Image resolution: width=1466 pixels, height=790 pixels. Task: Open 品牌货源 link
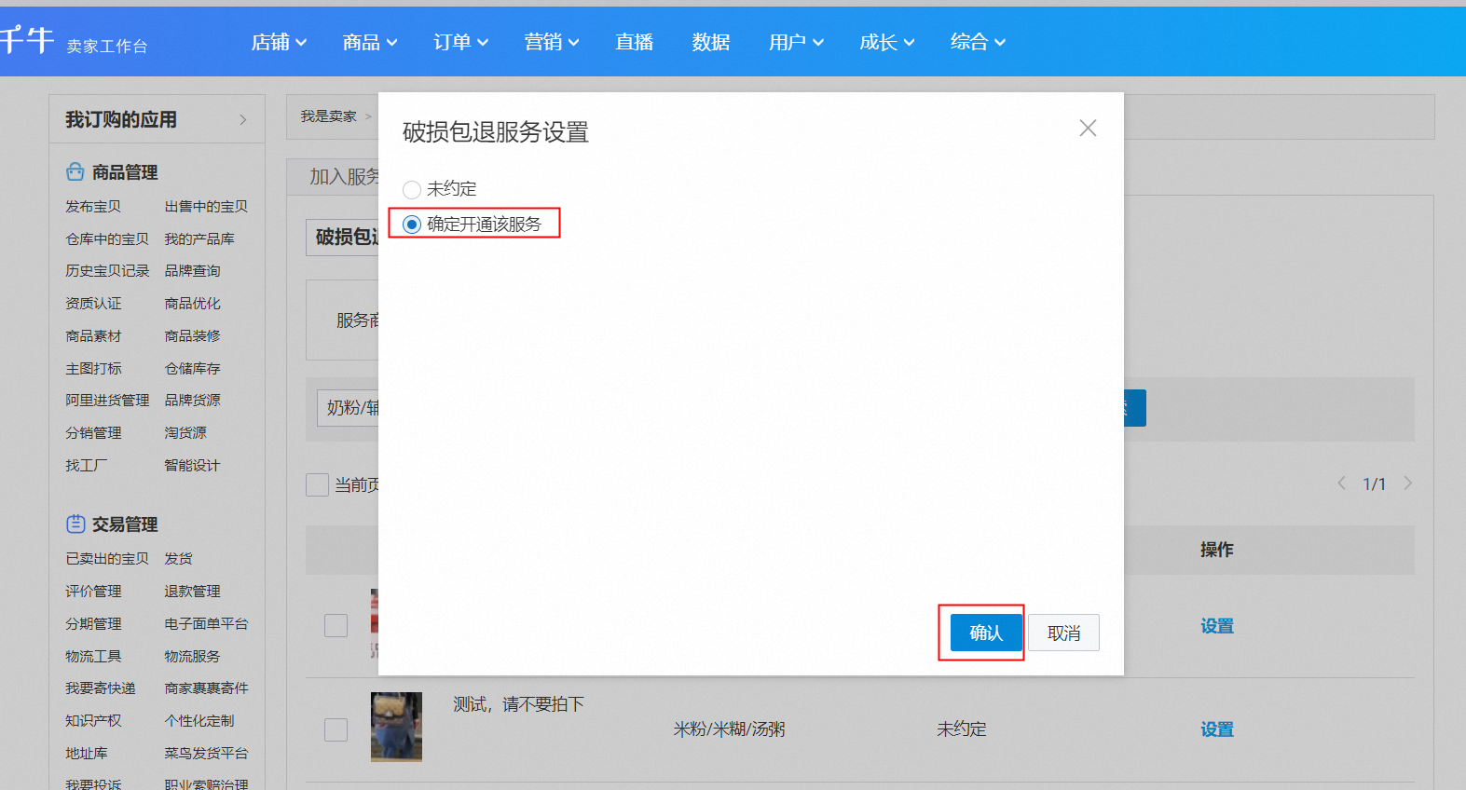tap(192, 401)
